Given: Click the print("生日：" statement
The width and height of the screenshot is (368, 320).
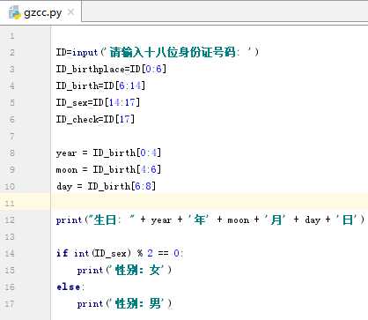Looking at the screenshot, I should pyautogui.click(x=210, y=220).
